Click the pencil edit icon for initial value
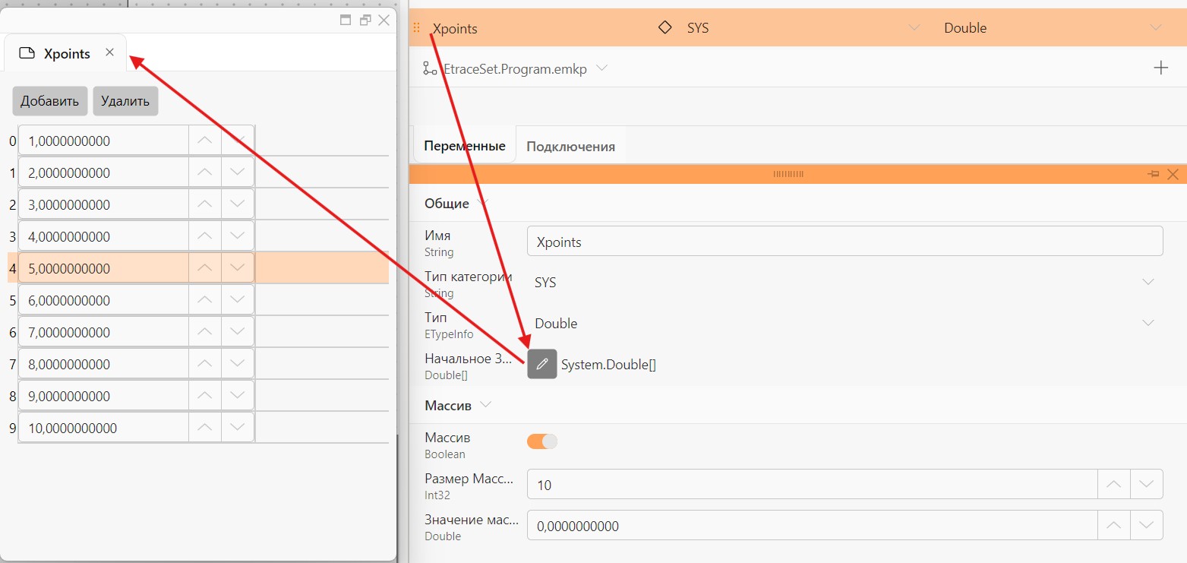Image resolution: width=1187 pixels, height=563 pixels. tap(542, 364)
